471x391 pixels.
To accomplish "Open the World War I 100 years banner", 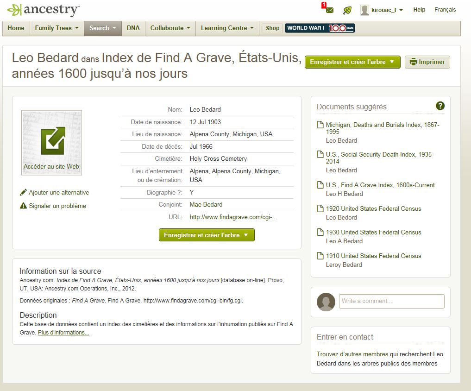I will (320, 28).
